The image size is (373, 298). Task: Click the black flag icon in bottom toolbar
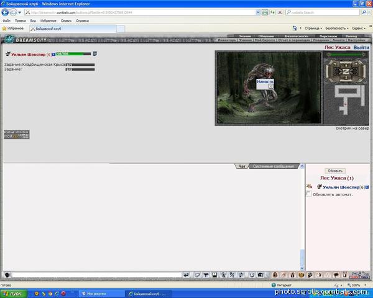coord(336,275)
